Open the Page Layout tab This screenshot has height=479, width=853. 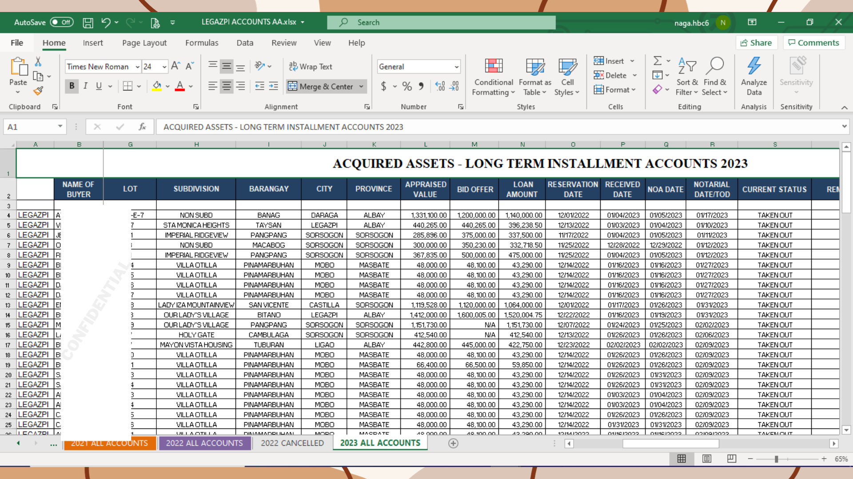(144, 43)
